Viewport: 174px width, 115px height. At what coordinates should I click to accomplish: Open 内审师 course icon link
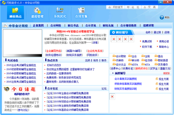118,60
